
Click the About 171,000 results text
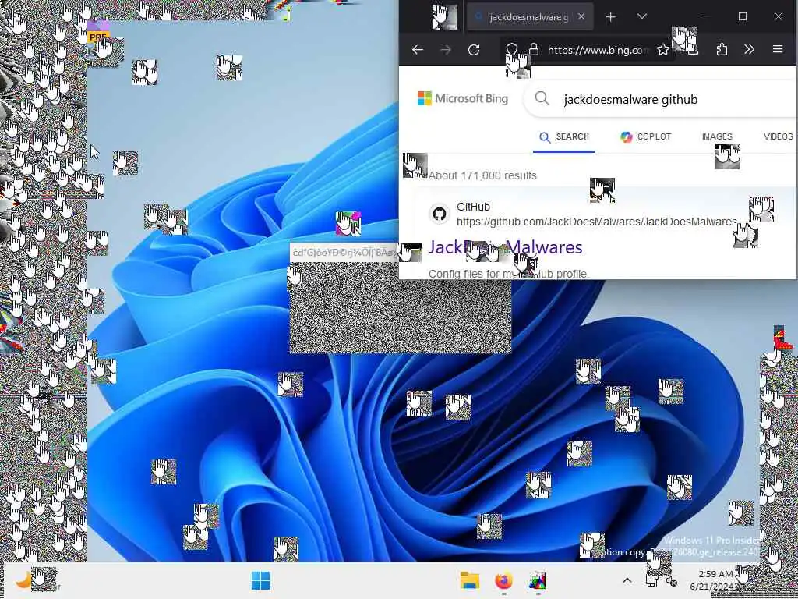click(x=482, y=175)
